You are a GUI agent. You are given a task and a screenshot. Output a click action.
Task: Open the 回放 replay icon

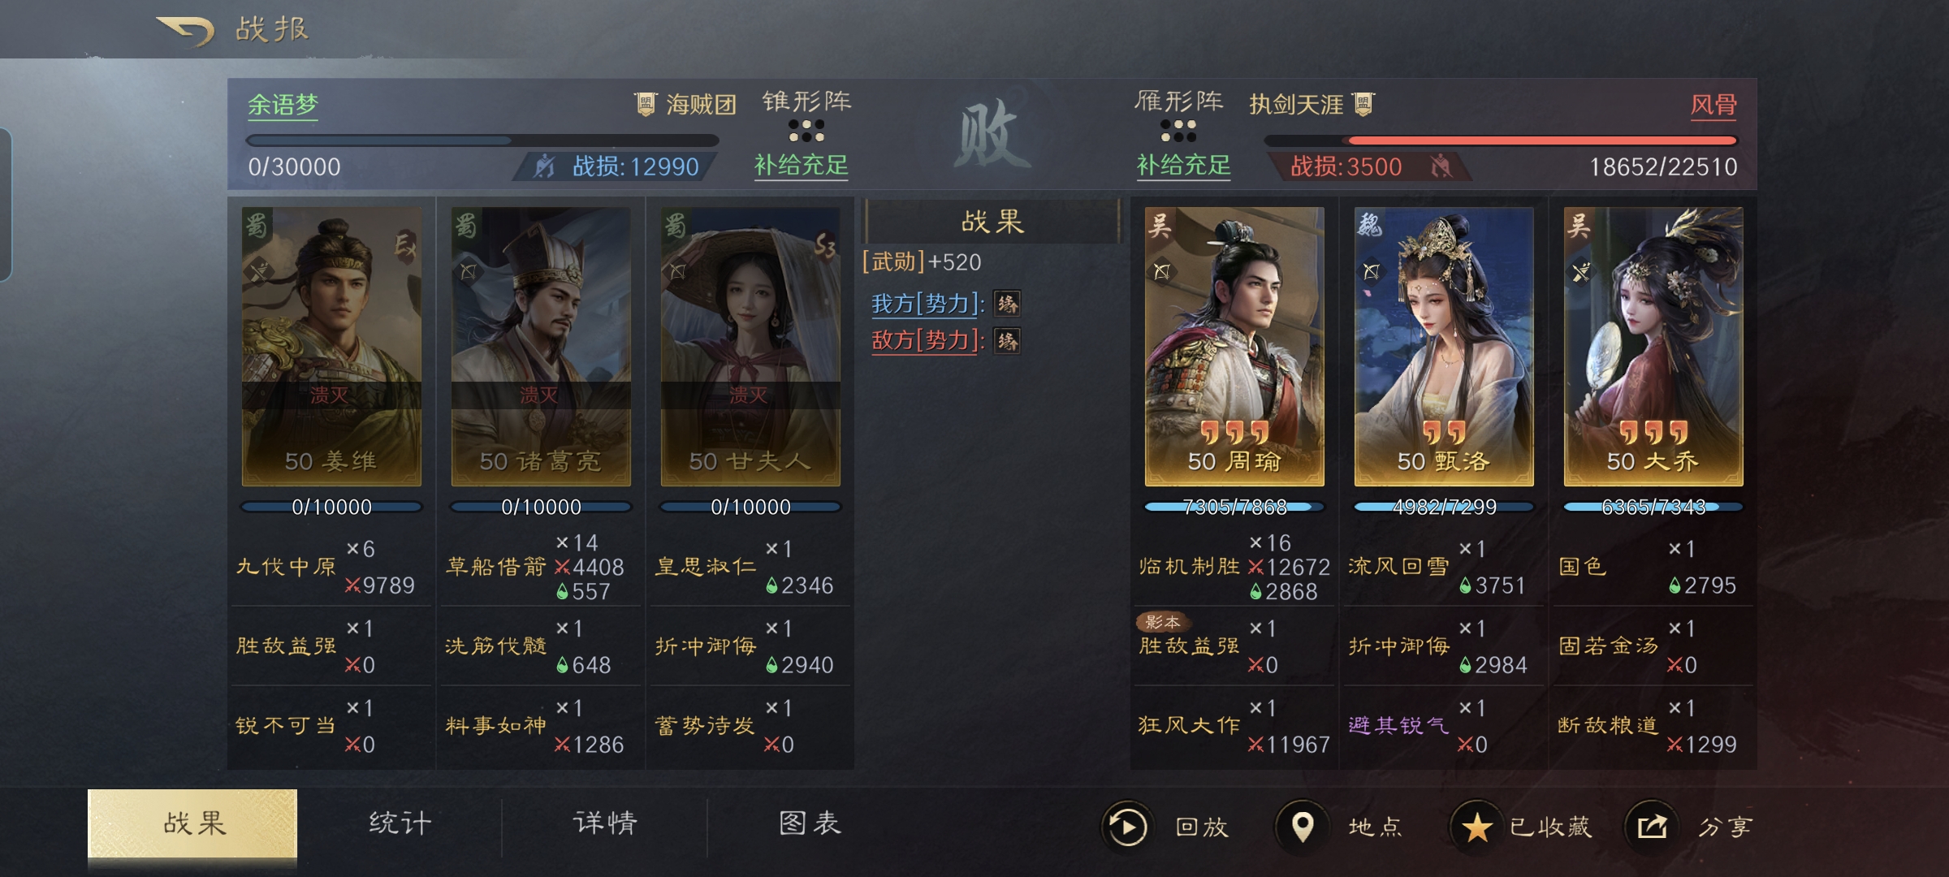(x=1127, y=827)
